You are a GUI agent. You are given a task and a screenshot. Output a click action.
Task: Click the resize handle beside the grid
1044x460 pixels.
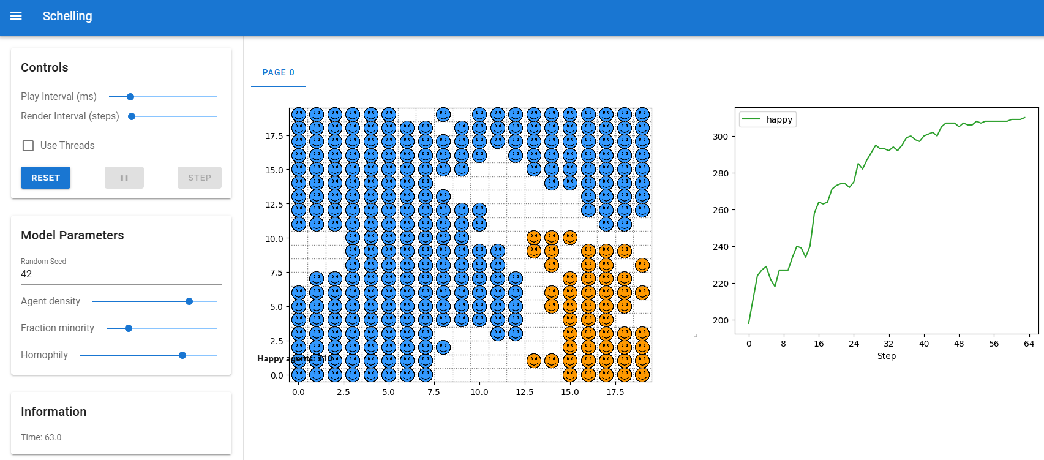pyautogui.click(x=696, y=336)
